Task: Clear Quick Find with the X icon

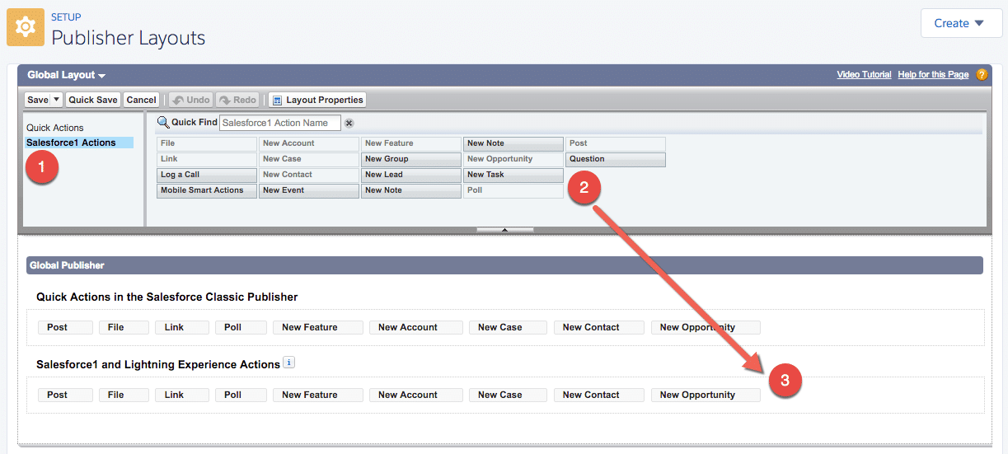Action: pos(349,123)
